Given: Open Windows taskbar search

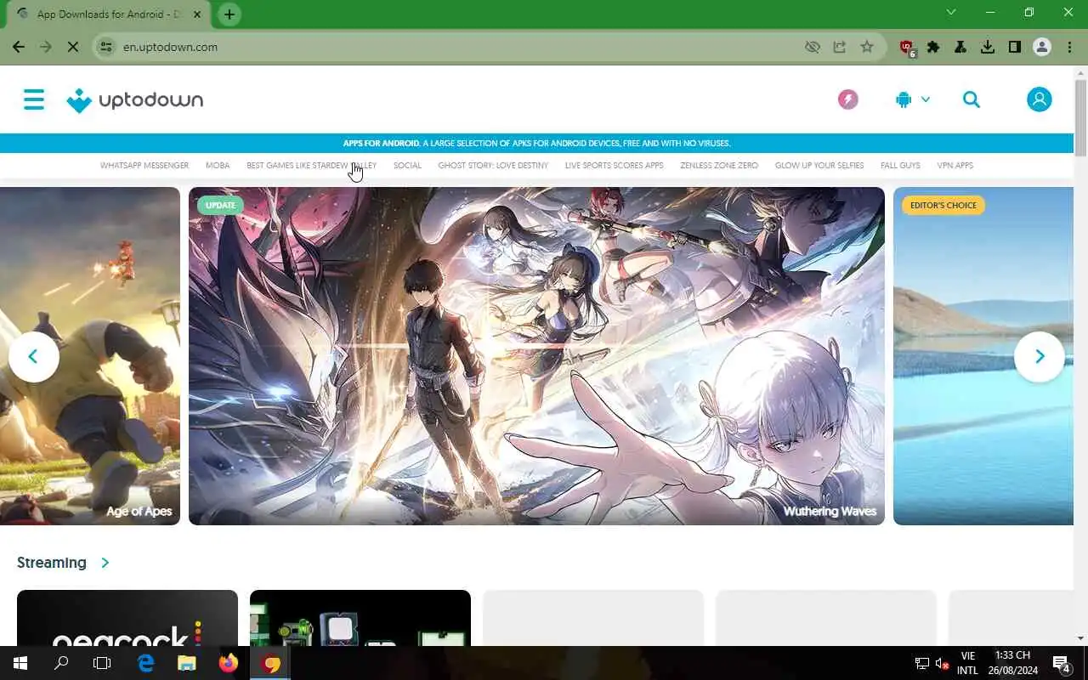Looking at the screenshot, I should (61, 663).
